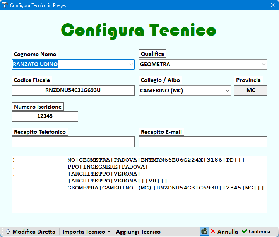Image resolution: width=279 pixels, height=237 pixels.
Task: Select the BNTMRN66E06G224X row in the list
Action: click(139, 160)
